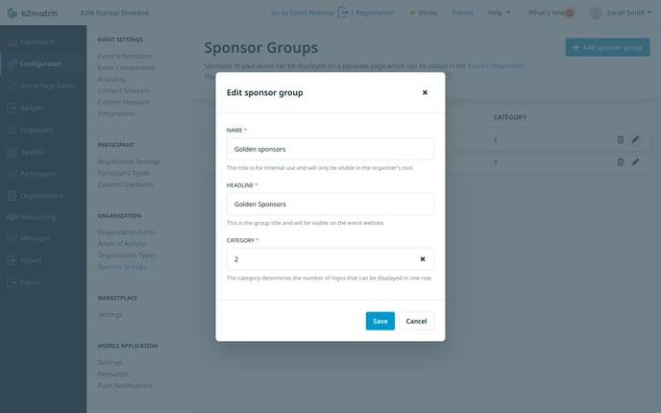Viewport: 661px width, 413px height.
Task: Click the Name input field
Action: point(330,149)
